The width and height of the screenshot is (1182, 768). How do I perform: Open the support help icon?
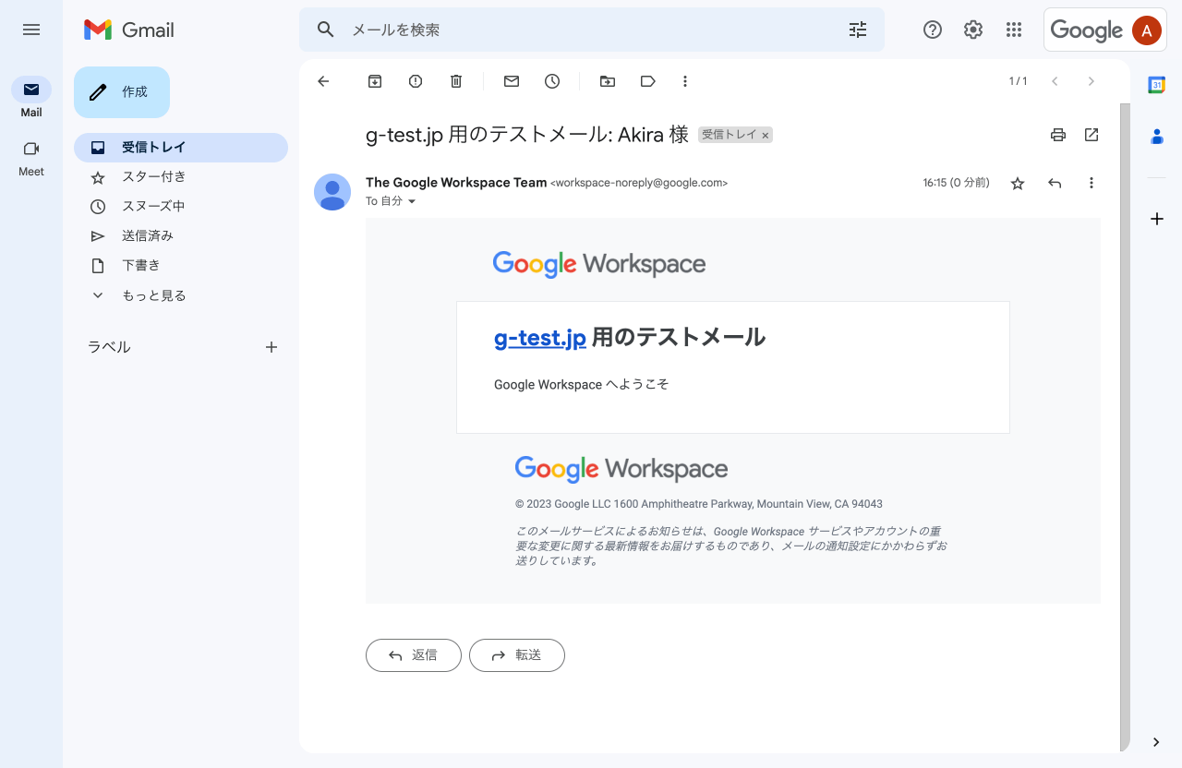click(x=933, y=30)
